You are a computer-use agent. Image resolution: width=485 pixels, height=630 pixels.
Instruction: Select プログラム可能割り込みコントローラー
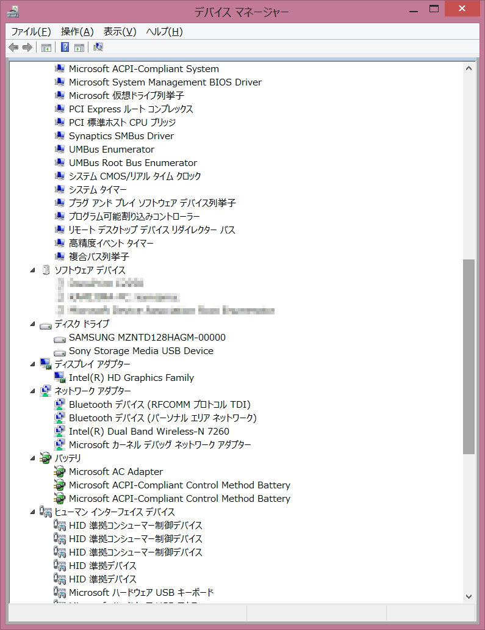[134, 217]
